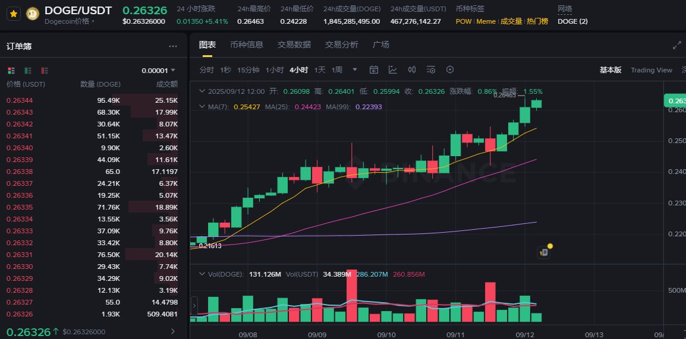Open chart display settings icon
The height and width of the screenshot is (339, 686).
pyautogui.click(x=431, y=70)
